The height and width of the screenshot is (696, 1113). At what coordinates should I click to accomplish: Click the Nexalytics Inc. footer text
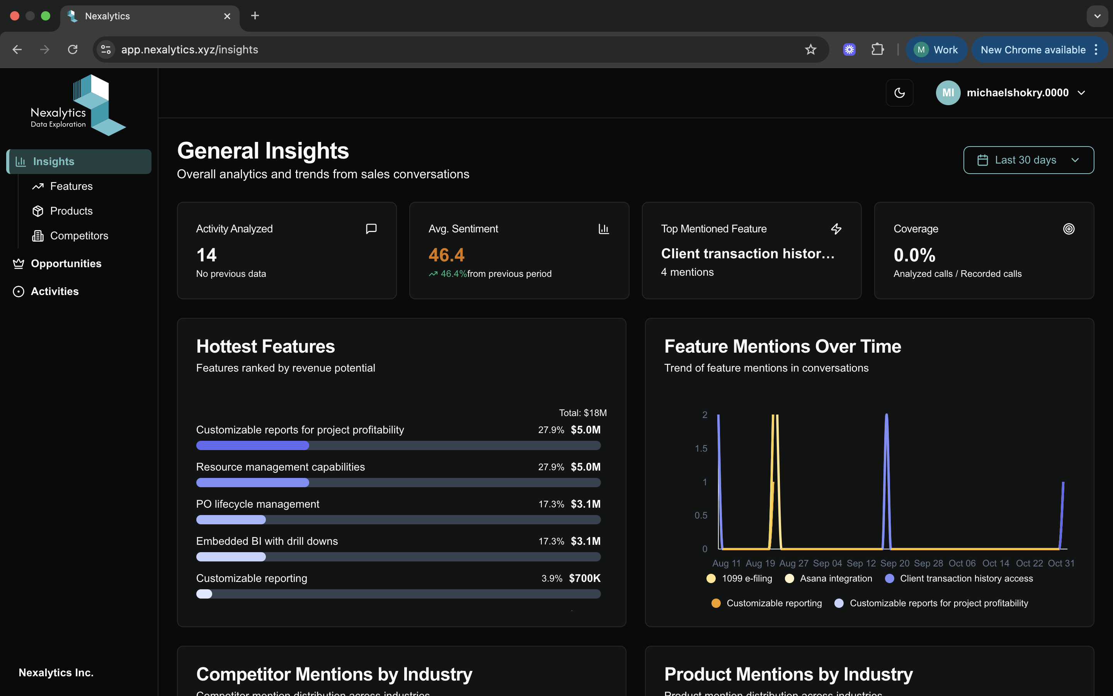(56, 673)
